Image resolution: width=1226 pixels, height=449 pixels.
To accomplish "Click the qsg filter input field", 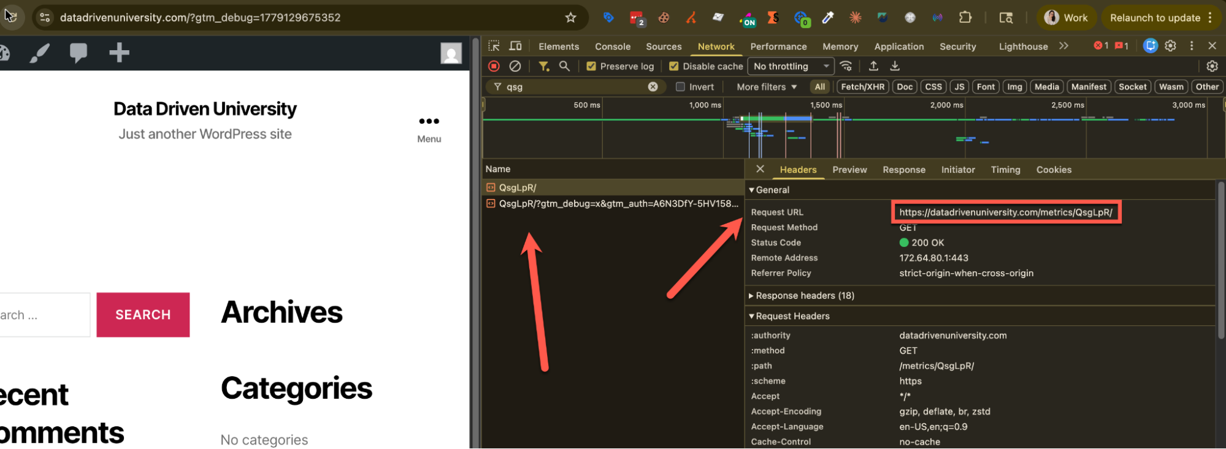I will tap(573, 87).
